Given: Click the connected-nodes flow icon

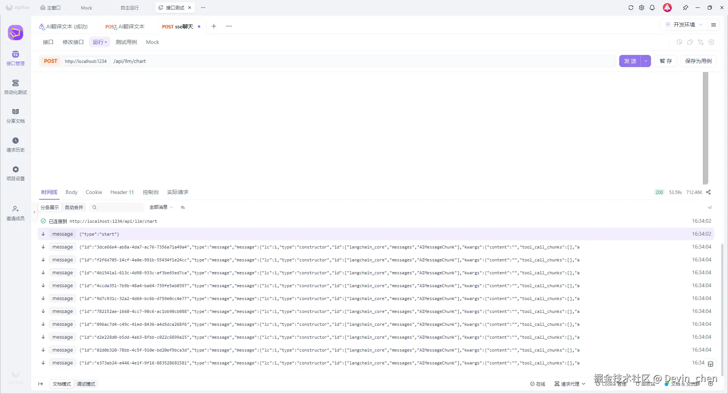Looking at the screenshot, I should point(701,42).
